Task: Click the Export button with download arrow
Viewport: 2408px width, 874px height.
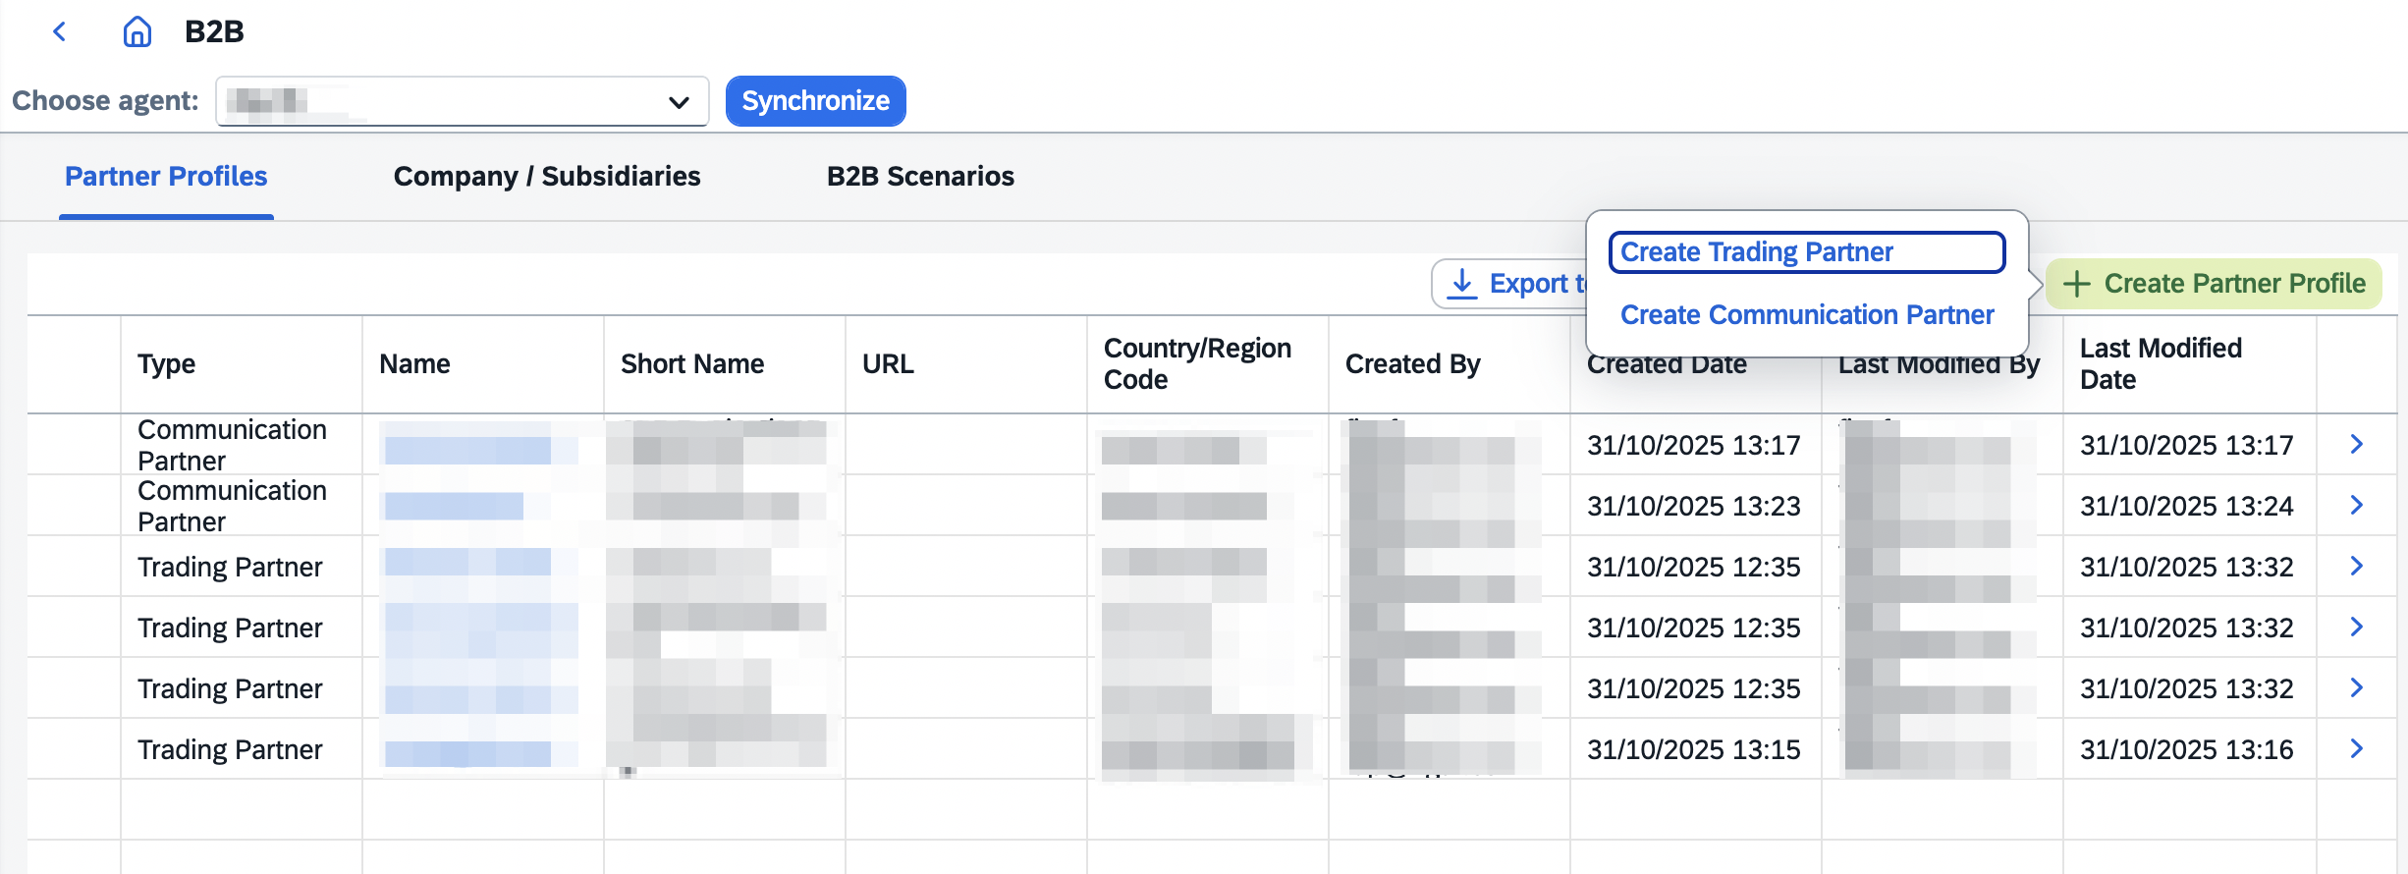Action: 1510,284
